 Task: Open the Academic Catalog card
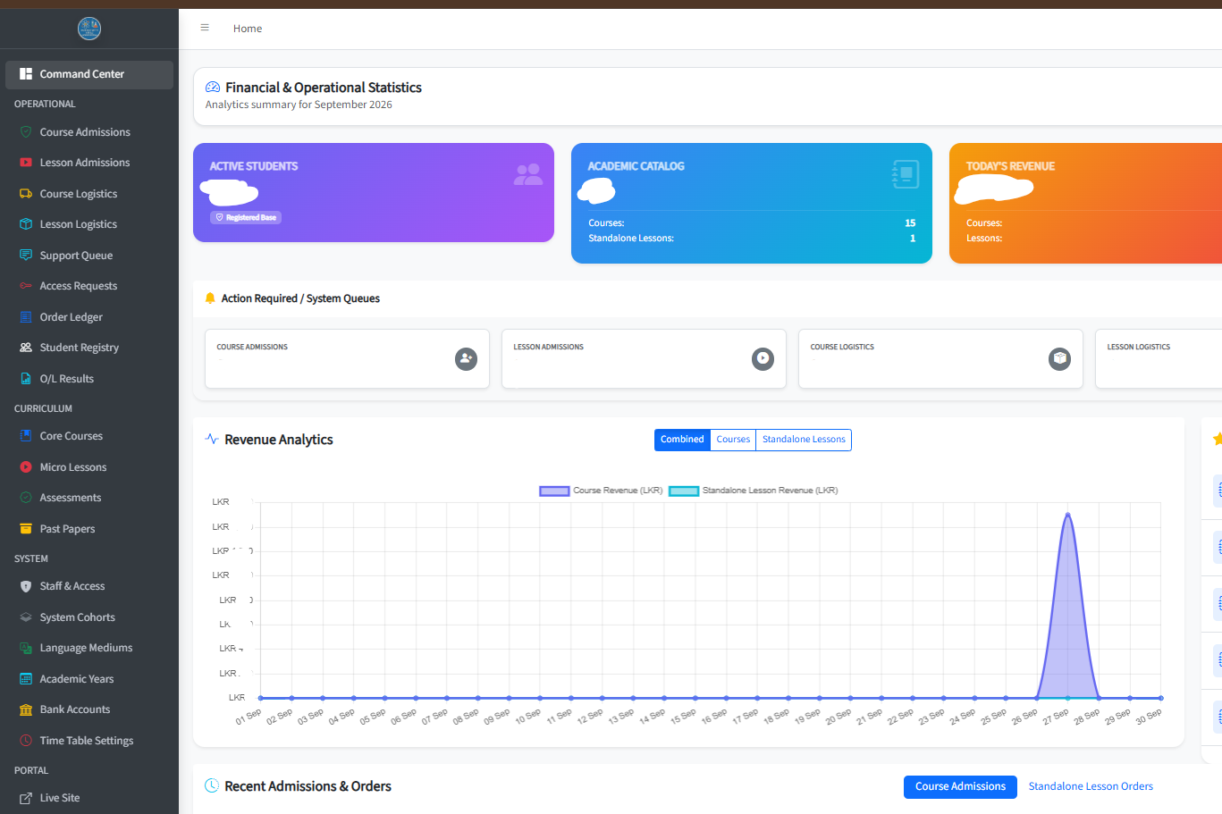point(752,204)
